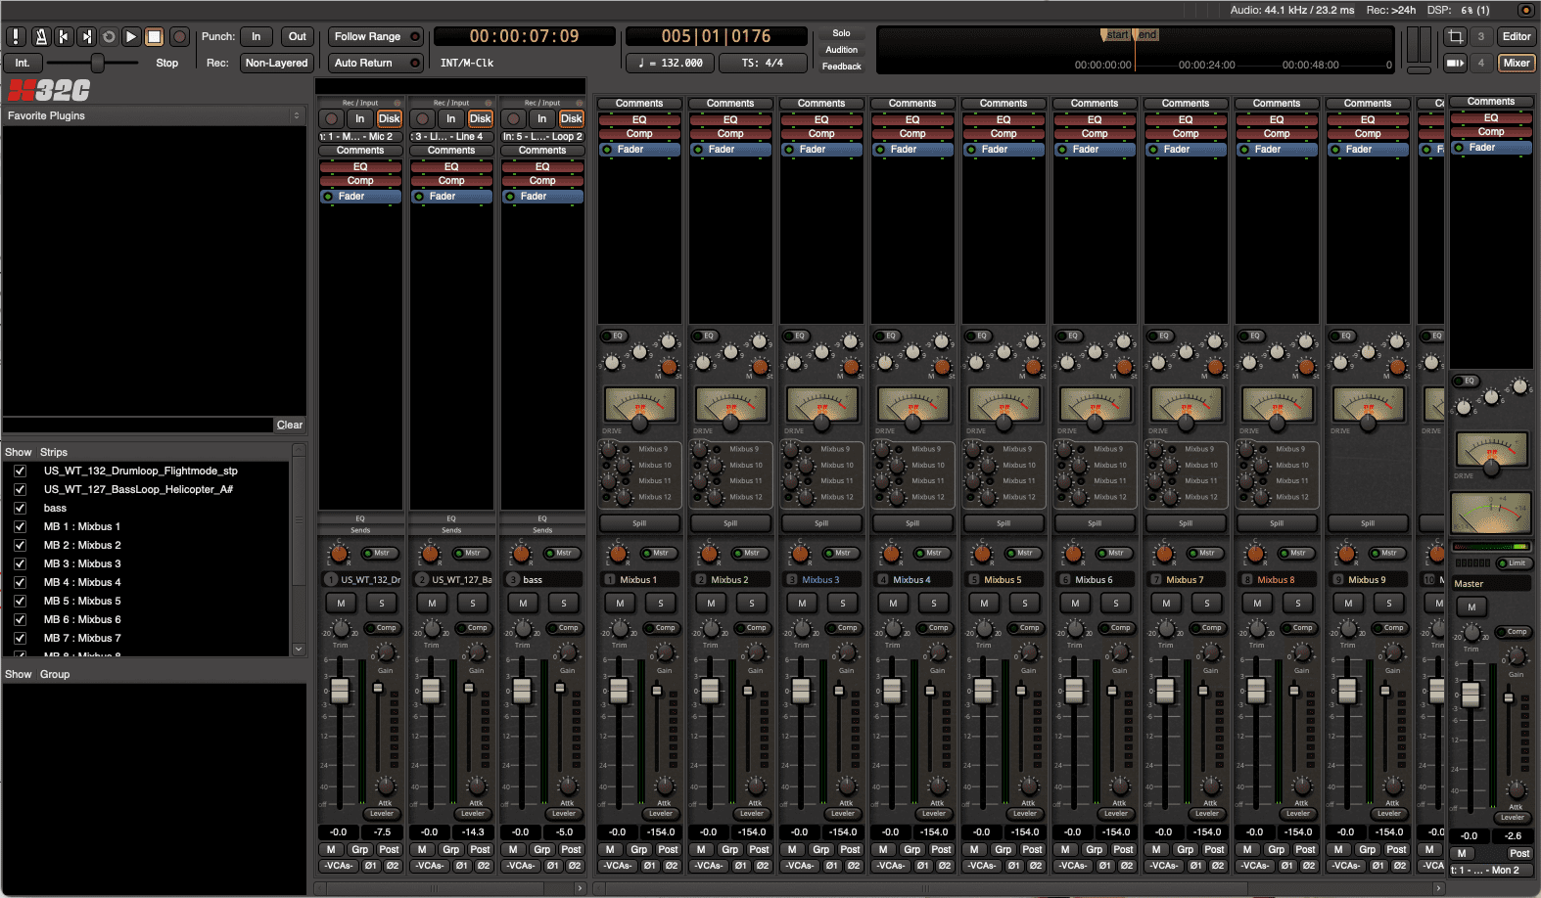Go to session end icon
Image resolution: width=1541 pixels, height=898 pixels.
(x=86, y=36)
